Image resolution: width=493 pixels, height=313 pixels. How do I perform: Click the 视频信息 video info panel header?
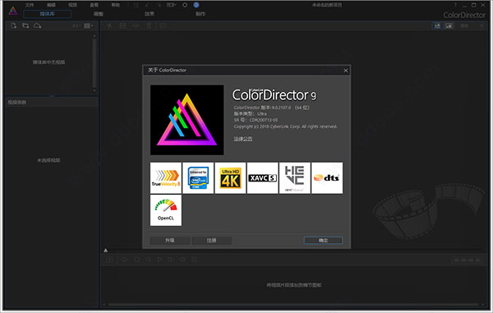[x=52, y=102]
